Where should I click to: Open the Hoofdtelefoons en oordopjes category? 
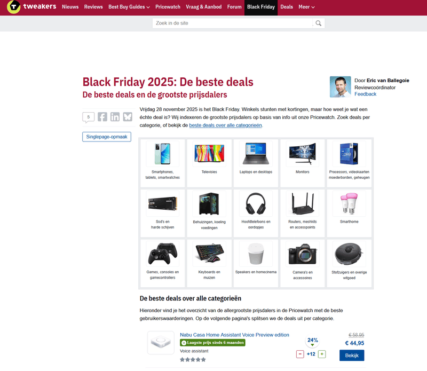coord(257,211)
